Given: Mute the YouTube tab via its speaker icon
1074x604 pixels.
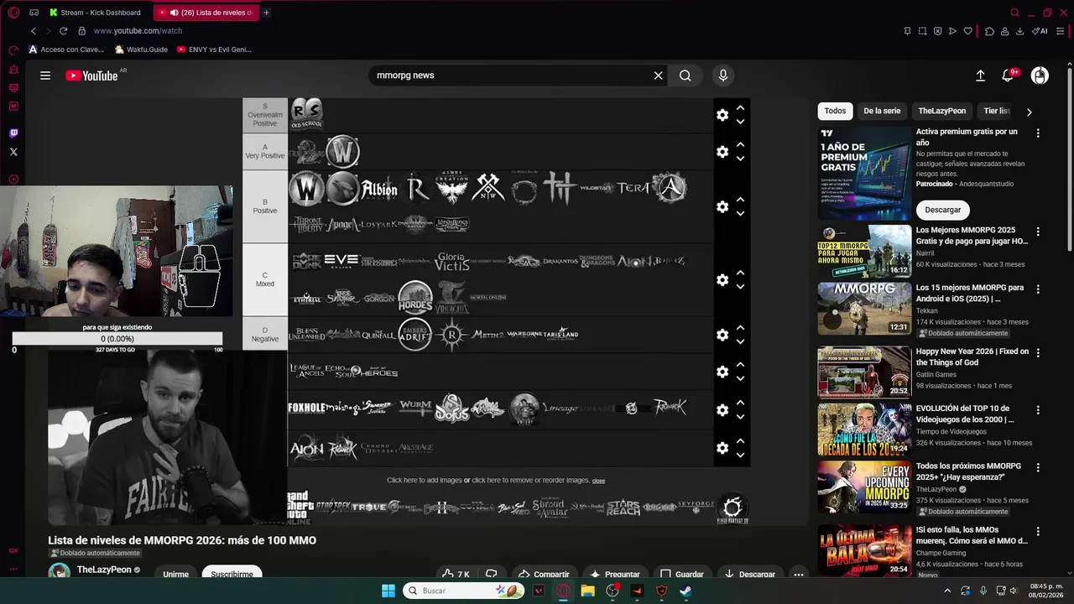Looking at the screenshot, I should click(174, 13).
